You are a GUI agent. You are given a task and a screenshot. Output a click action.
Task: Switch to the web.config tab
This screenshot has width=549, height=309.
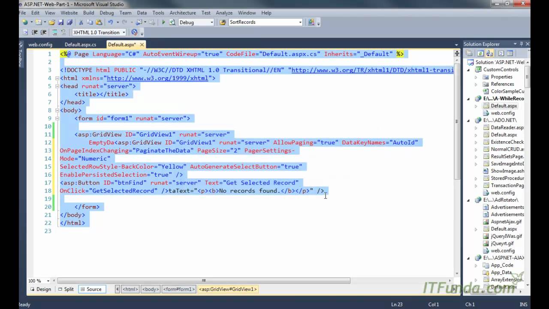click(x=40, y=45)
